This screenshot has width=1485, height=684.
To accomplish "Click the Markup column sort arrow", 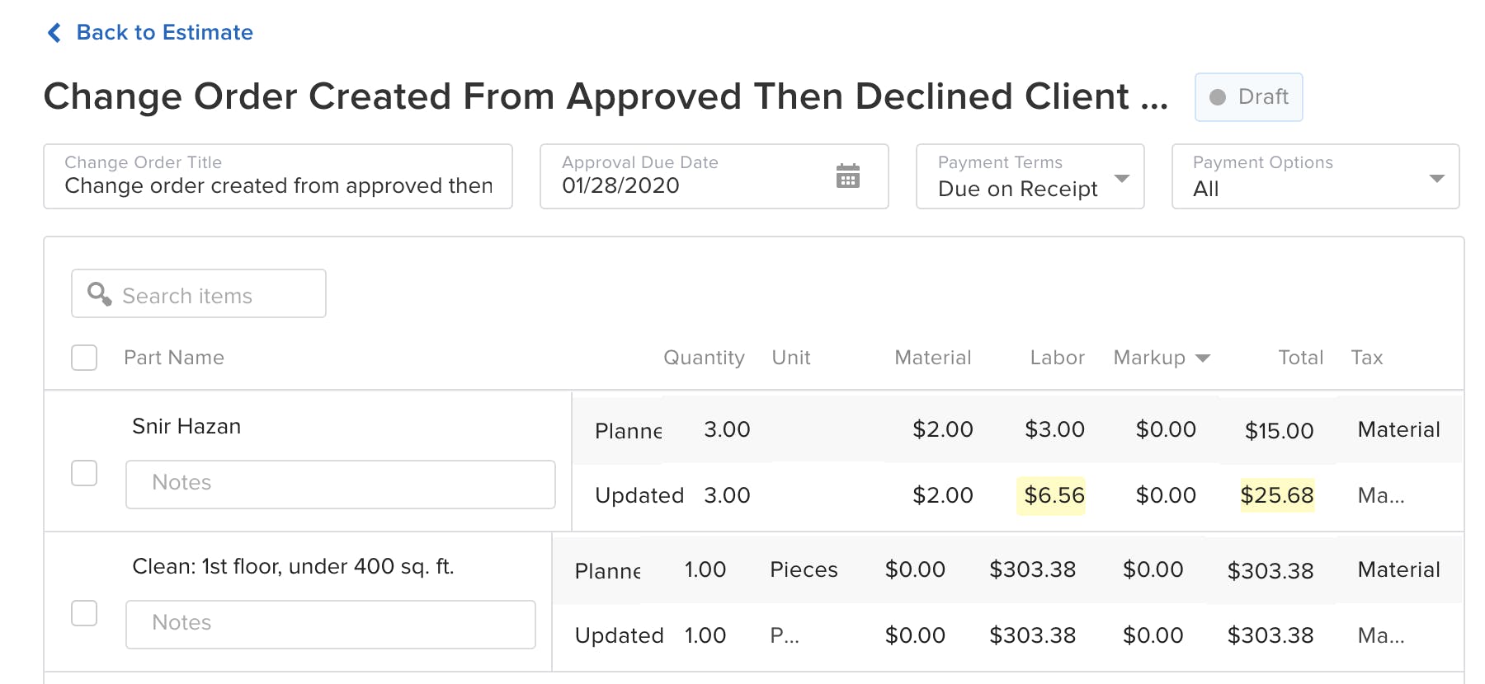I will [1204, 358].
